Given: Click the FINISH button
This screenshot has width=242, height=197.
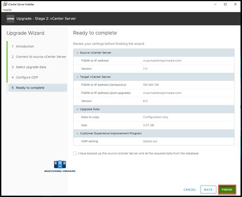Looking at the screenshot, I should pos(227,189).
